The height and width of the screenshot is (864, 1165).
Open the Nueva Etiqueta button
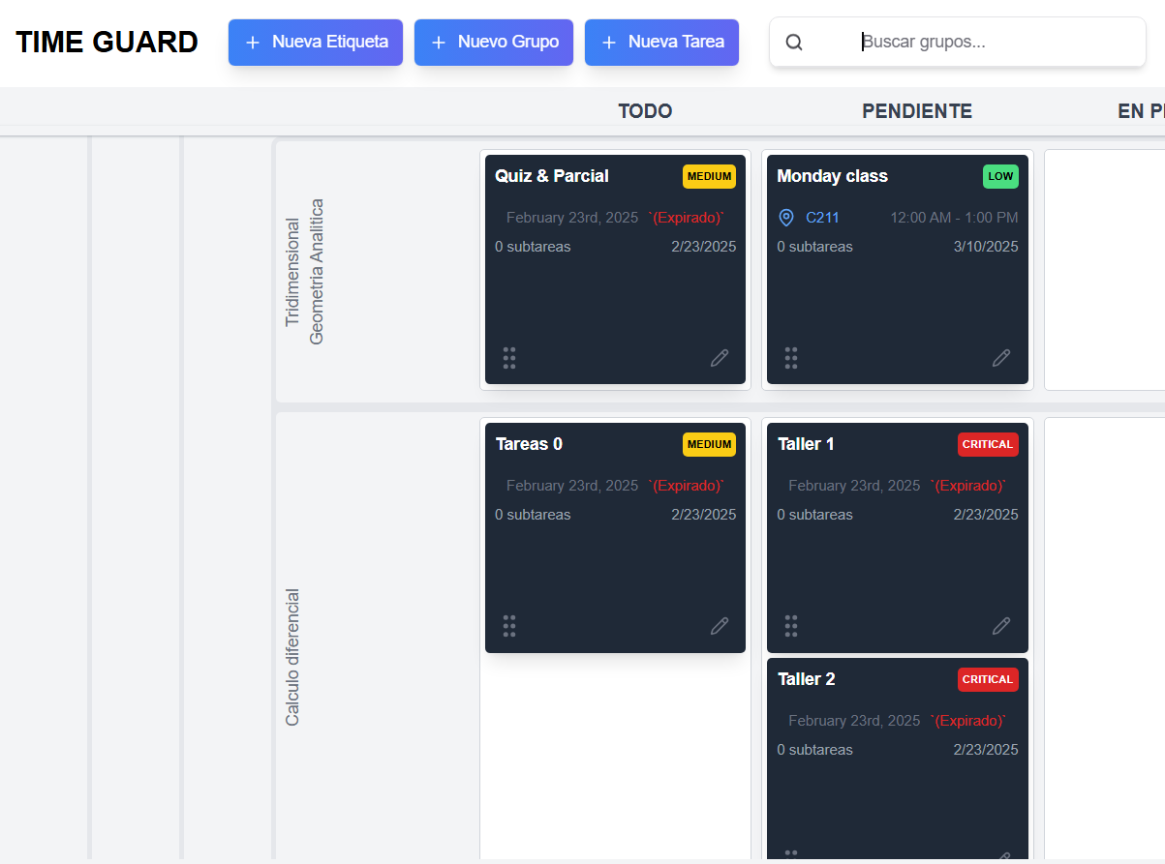[x=316, y=43]
